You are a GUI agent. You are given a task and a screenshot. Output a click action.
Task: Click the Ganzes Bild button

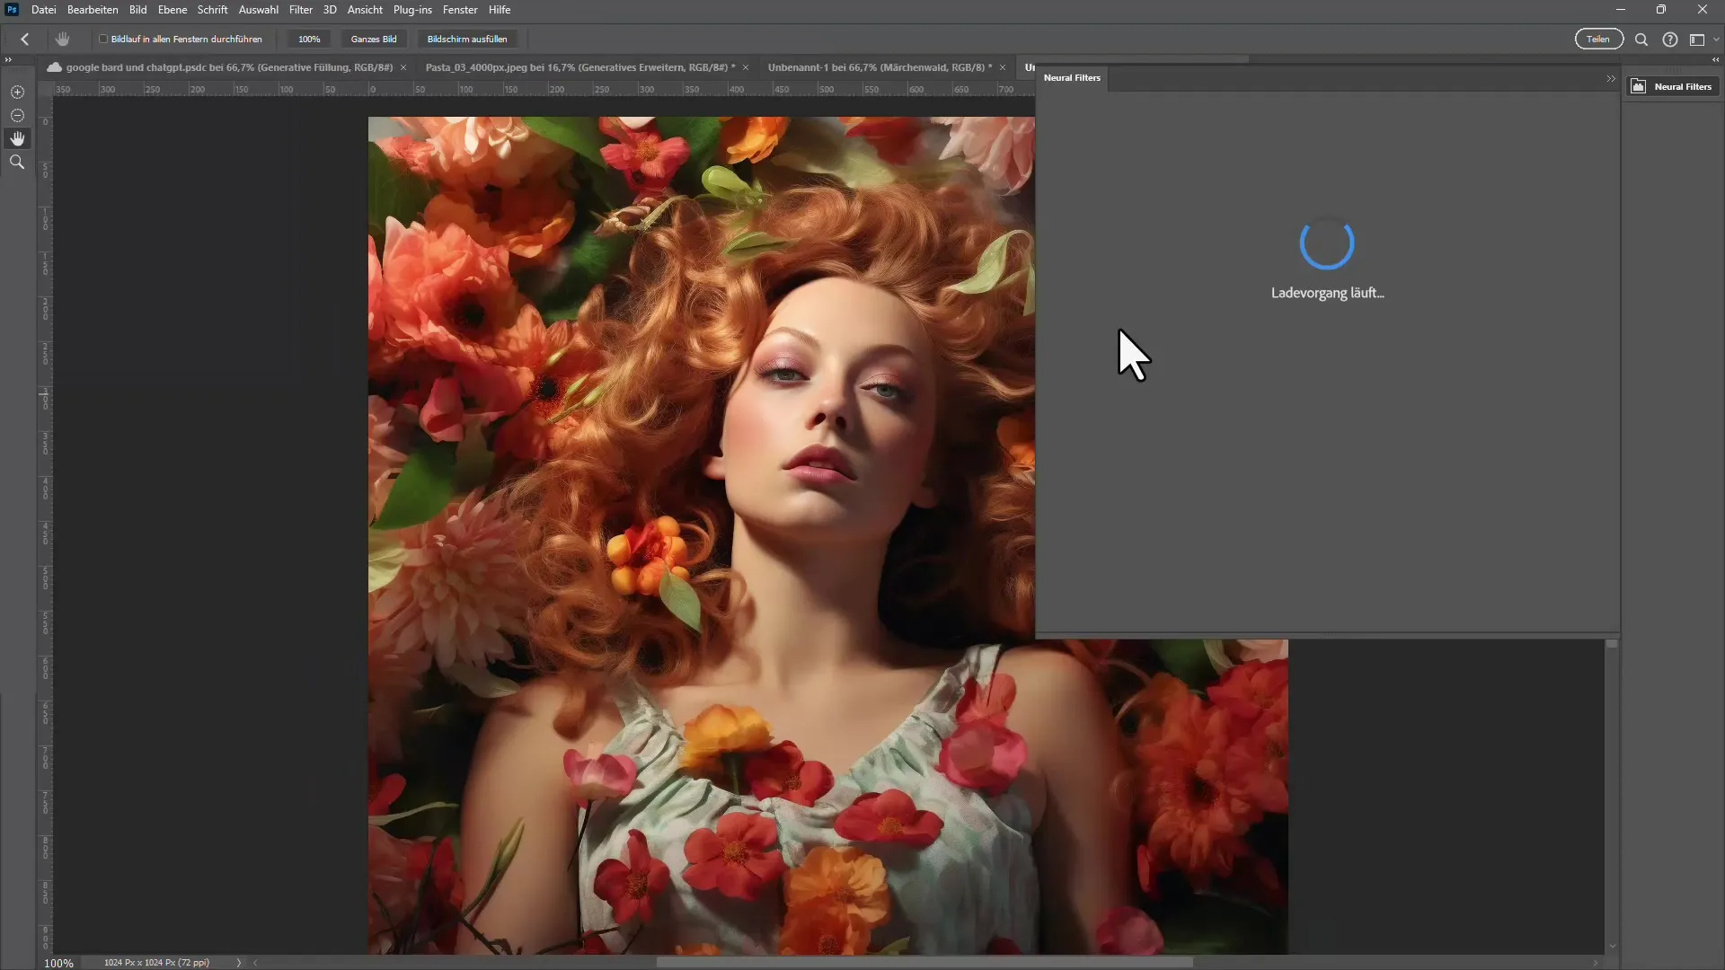coord(374,40)
